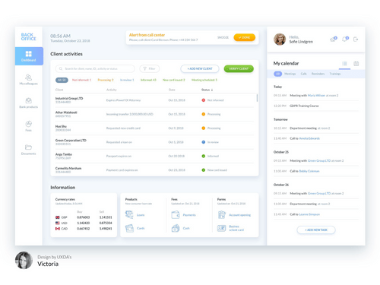The image size is (380, 285).
Task: Open the Account opening form icon
Action: pyautogui.click(x=221, y=215)
